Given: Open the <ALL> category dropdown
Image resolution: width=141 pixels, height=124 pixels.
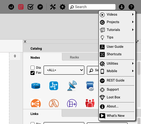Looking at the screenshot, I should [x=64, y=70].
